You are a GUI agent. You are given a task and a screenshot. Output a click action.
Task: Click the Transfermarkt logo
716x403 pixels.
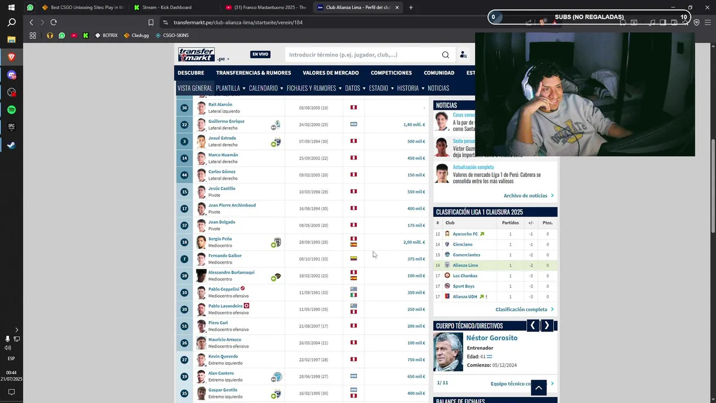[196, 54]
